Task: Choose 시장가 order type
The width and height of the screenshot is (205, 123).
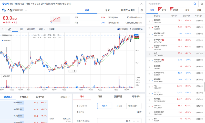Action: [x=119, y=106]
